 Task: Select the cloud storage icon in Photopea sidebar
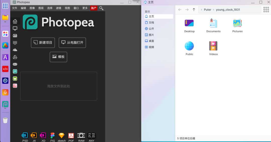pos(15,50)
